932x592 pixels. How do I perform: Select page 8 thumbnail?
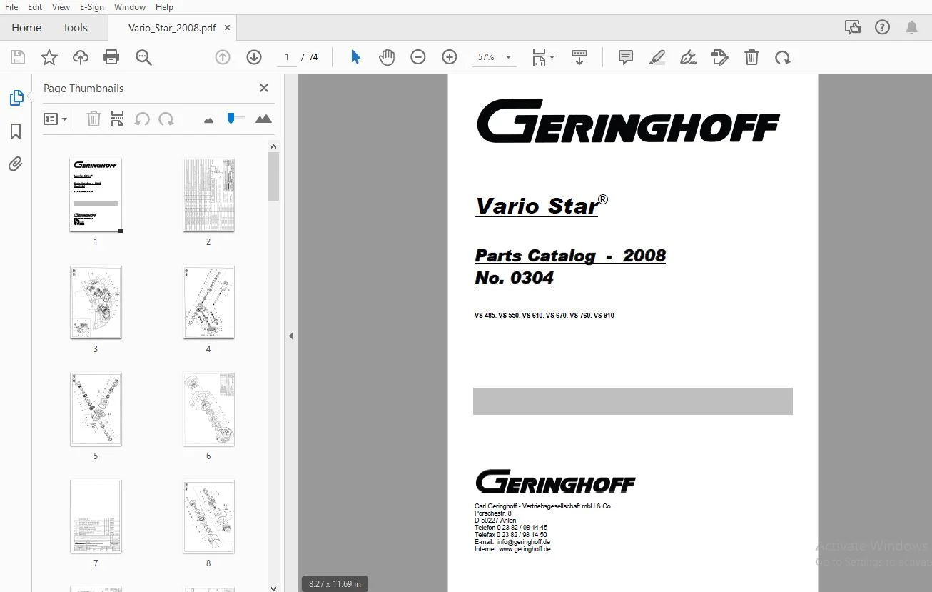pyautogui.click(x=208, y=516)
